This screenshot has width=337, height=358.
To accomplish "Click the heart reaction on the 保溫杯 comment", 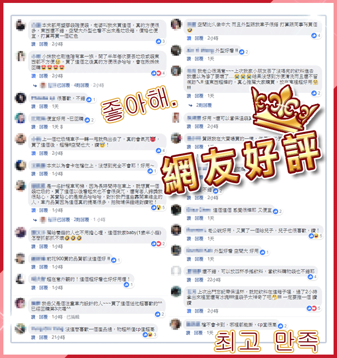I will (x=314, y=308).
